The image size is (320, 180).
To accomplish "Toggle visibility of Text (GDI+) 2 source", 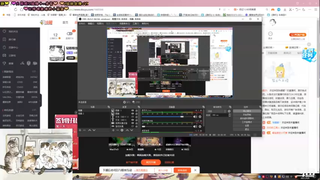I will click(x=133, y=117).
